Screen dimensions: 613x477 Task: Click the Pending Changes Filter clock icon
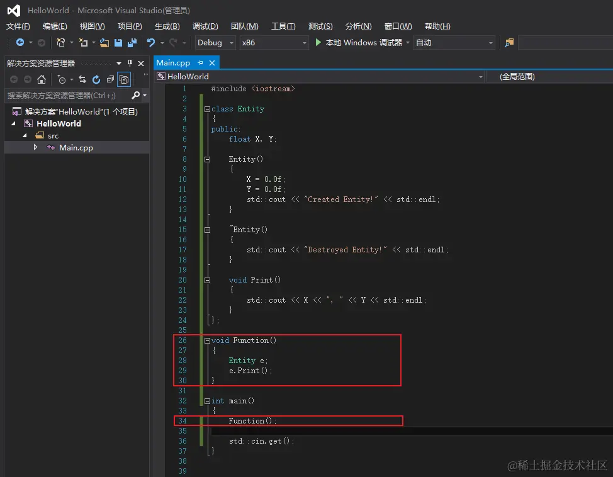[x=62, y=80]
